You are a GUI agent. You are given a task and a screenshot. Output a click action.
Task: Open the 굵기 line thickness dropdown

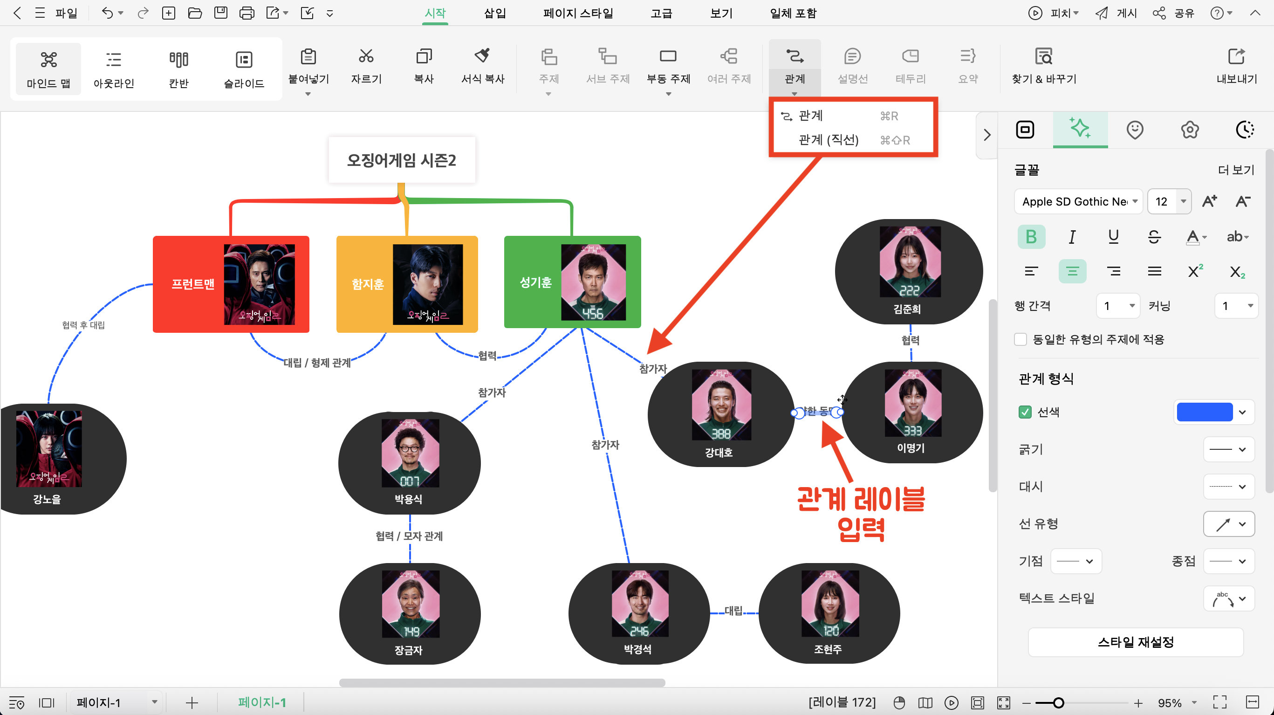click(x=1228, y=450)
